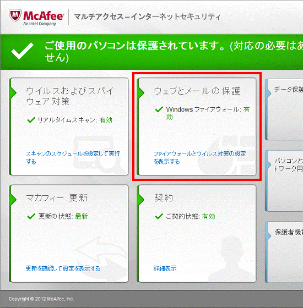Viewport: 303px width, 308px height.
Task: Click Windows ファイアウォール: 有効 status text
Action: 208,113
